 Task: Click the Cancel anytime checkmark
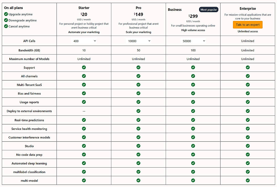pos(6,26)
